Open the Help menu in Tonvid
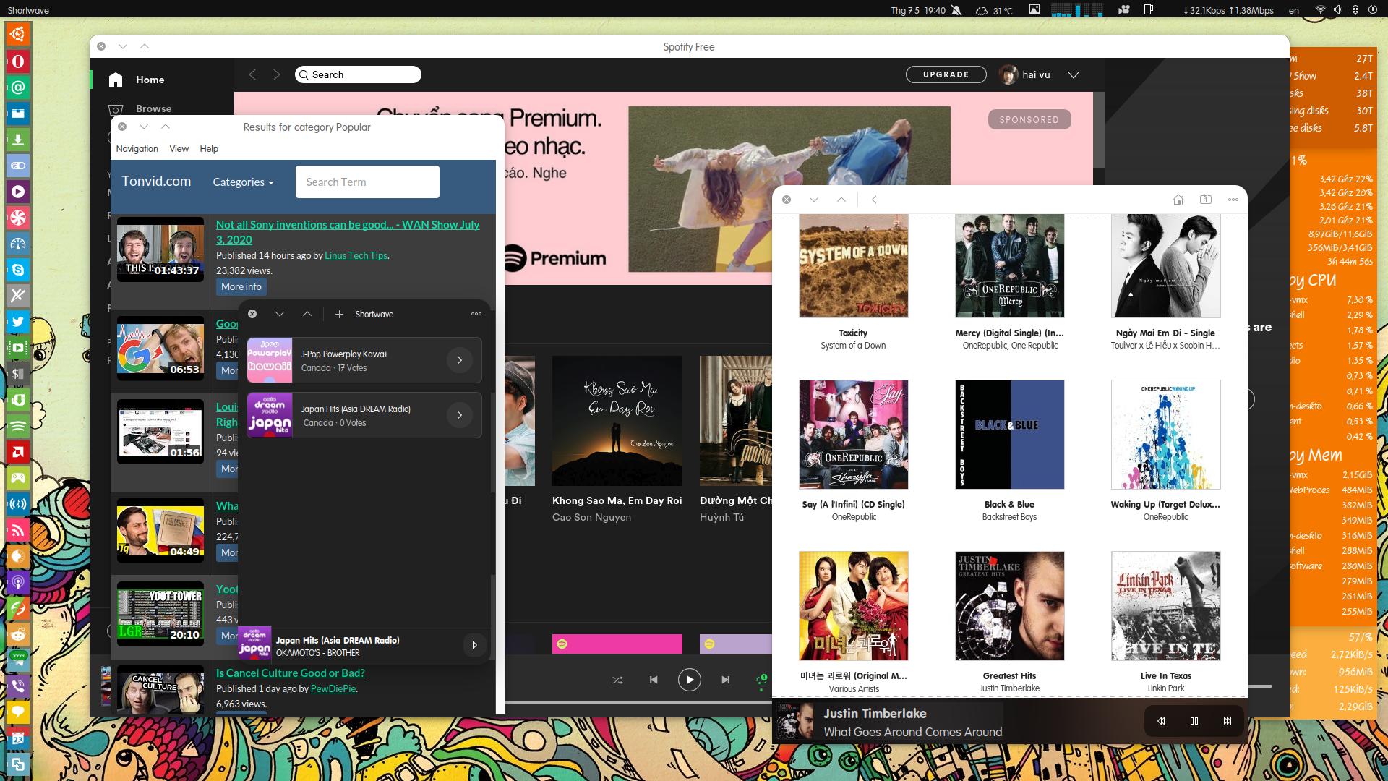1388x781 pixels. point(209,149)
